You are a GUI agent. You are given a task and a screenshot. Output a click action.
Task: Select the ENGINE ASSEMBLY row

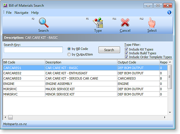pyautogui.click(x=85, y=84)
